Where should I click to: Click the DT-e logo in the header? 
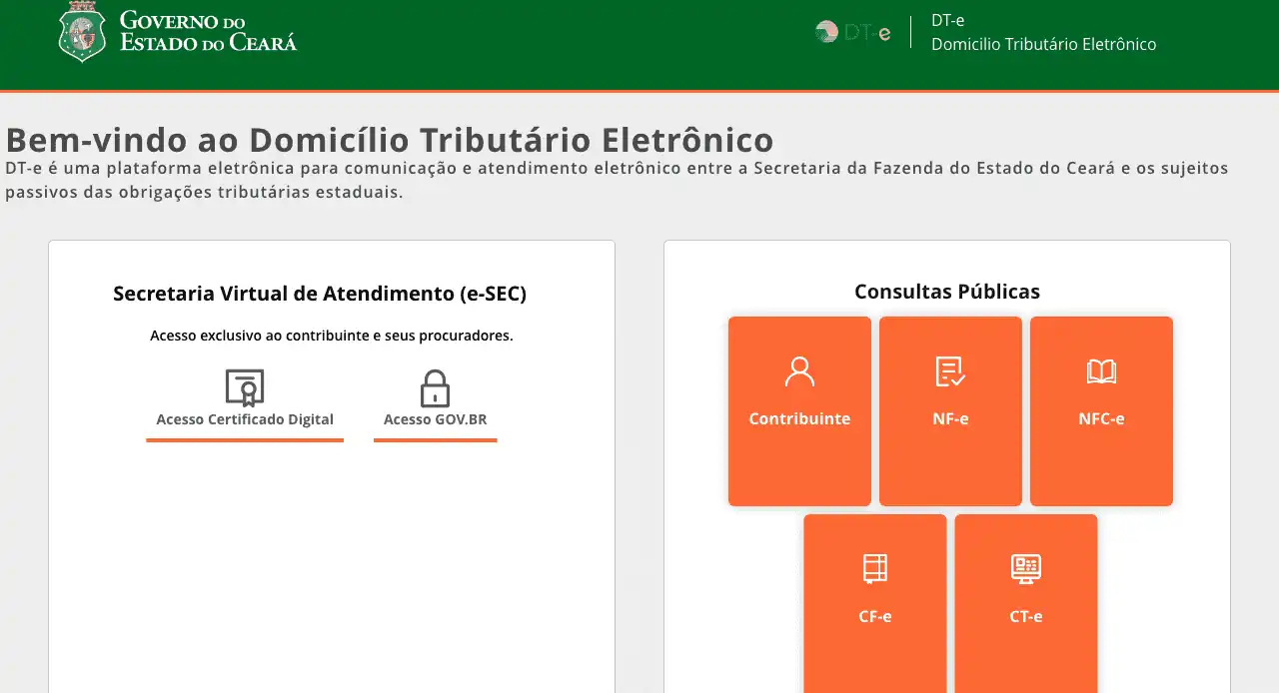point(852,32)
